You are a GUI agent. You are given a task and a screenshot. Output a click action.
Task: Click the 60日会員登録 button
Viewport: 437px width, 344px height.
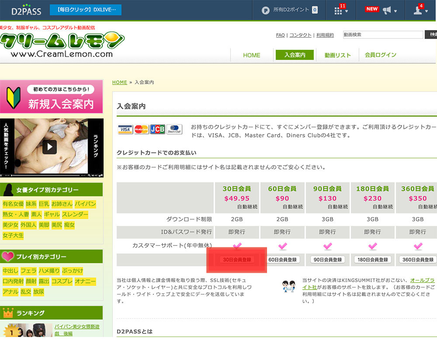pos(282,260)
